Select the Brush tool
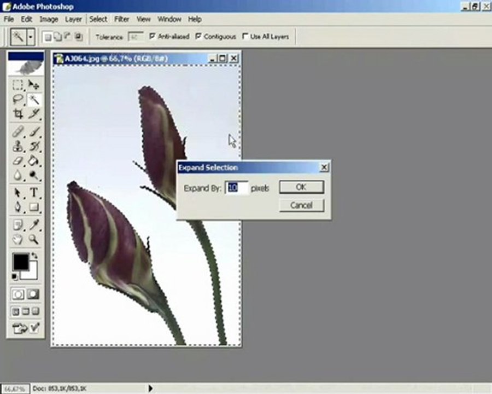The image size is (492, 394). click(33, 131)
